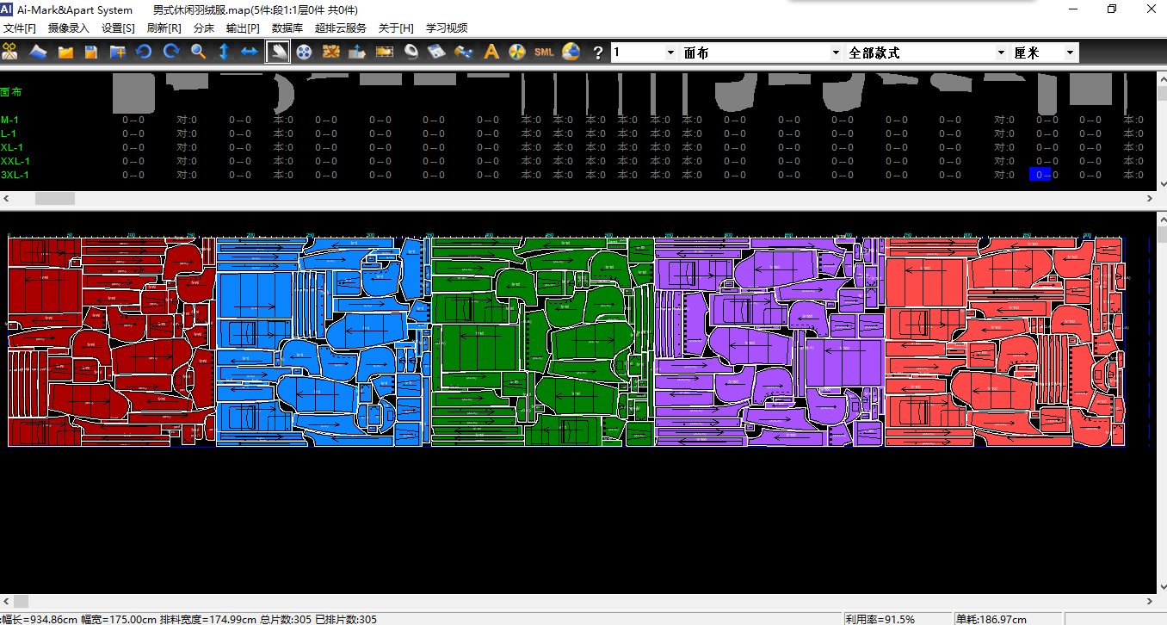
Task: Open a file with the folder icon
Action: point(65,53)
